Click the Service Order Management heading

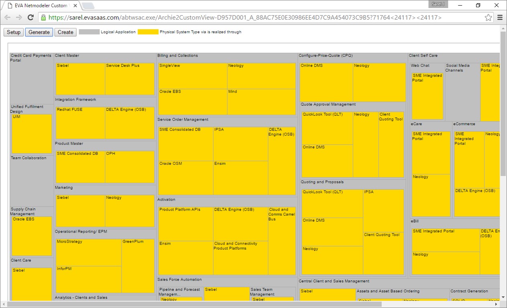[183, 120]
